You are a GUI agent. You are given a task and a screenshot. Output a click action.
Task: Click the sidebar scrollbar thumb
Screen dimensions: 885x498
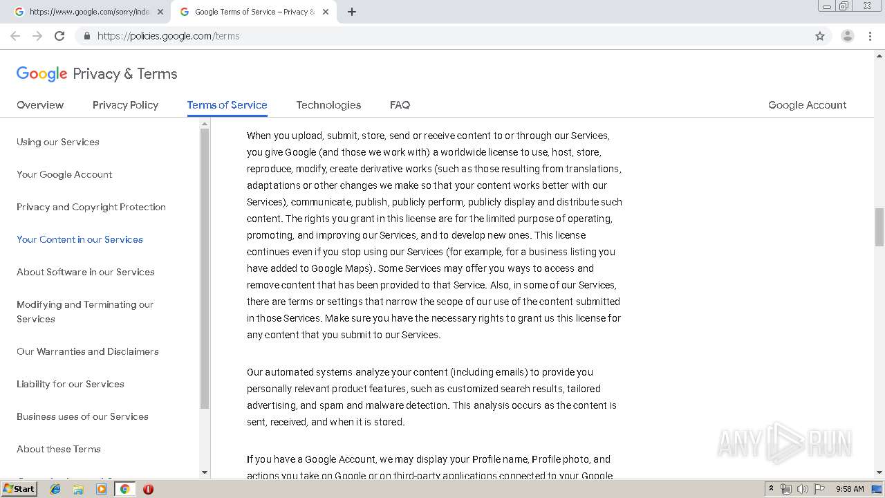click(205, 268)
